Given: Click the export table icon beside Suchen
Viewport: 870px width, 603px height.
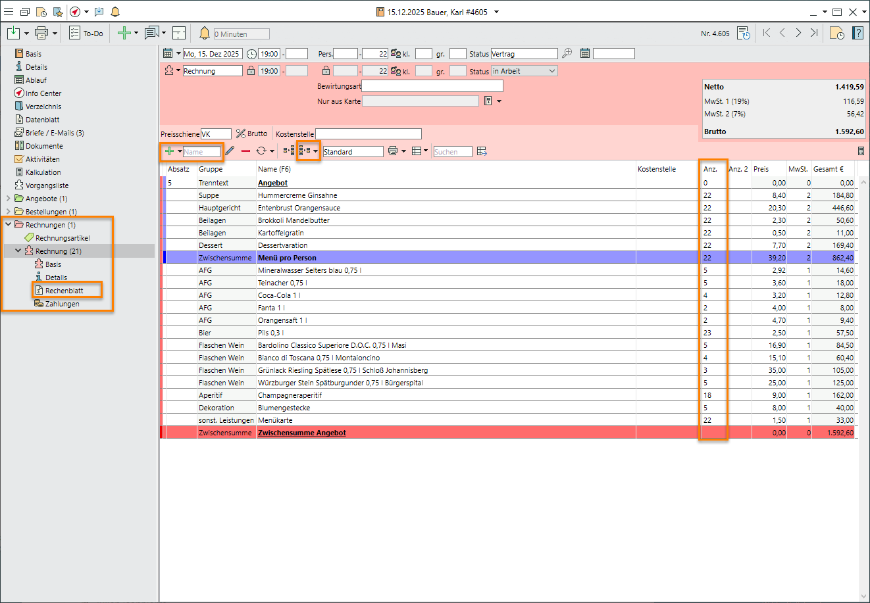Looking at the screenshot, I should (482, 151).
